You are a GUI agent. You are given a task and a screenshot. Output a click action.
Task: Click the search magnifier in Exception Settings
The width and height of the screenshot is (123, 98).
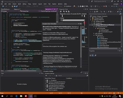[x=87, y=76]
